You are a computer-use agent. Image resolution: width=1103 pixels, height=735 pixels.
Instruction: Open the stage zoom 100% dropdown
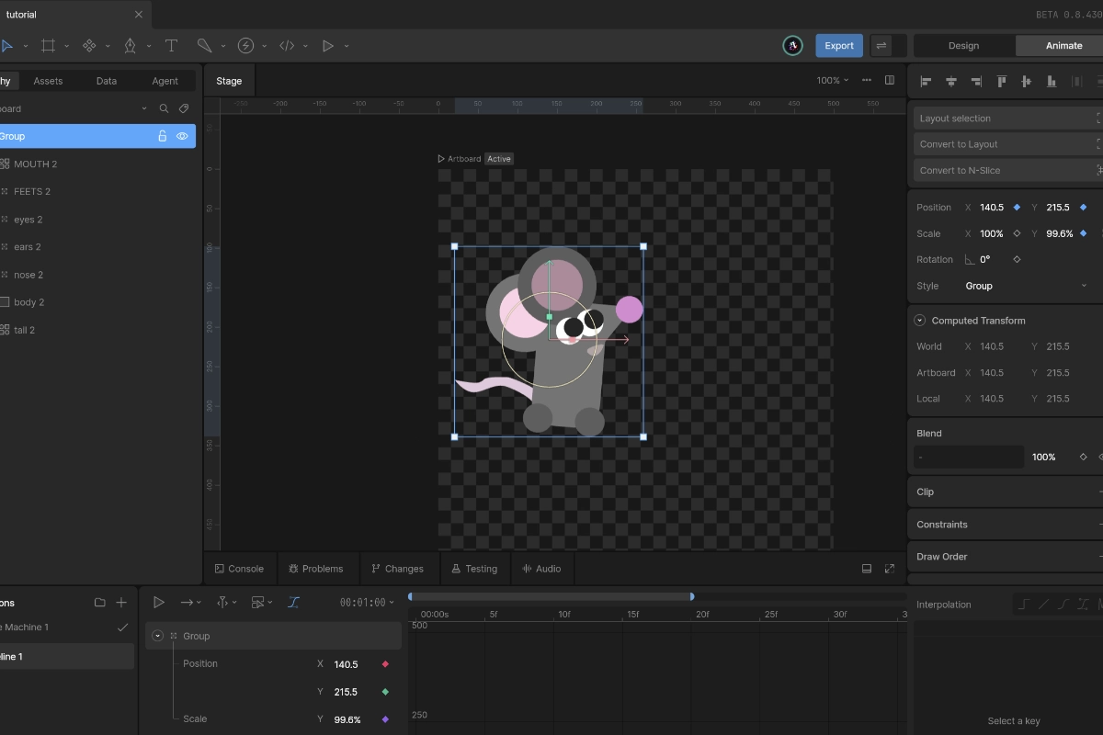tap(832, 81)
